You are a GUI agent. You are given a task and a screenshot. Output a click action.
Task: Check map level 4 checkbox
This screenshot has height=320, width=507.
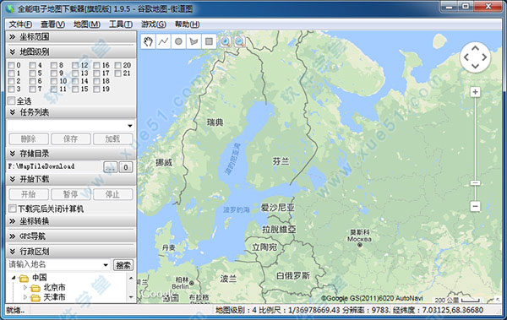coord(33,65)
